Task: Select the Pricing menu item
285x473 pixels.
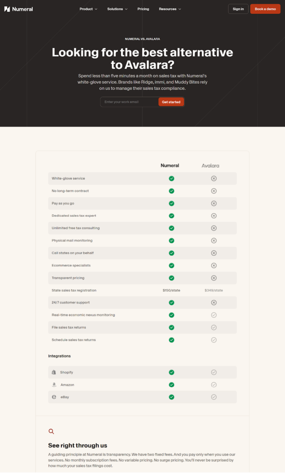Action: [x=143, y=9]
